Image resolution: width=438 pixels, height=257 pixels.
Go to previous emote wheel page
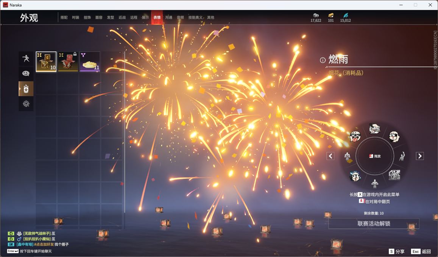(330, 156)
